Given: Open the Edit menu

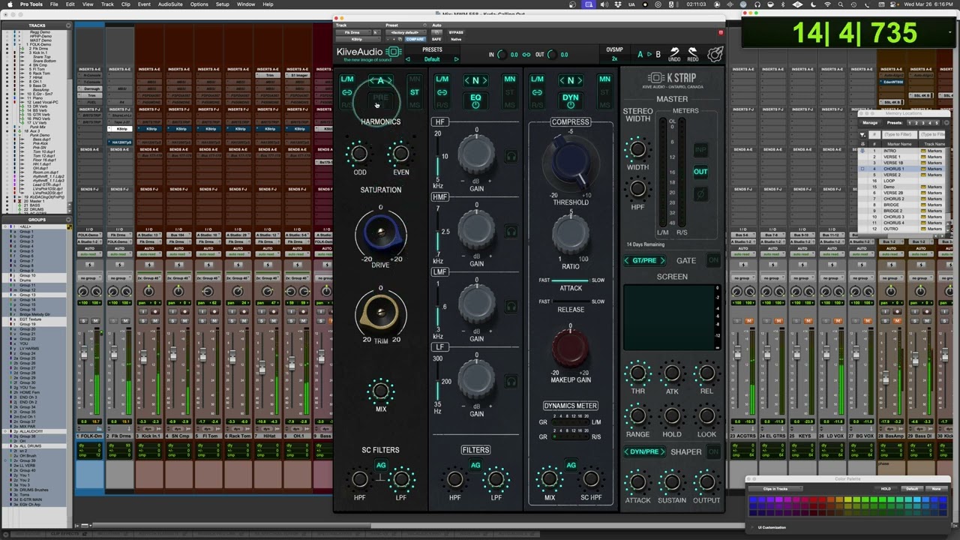Looking at the screenshot, I should click(70, 4).
